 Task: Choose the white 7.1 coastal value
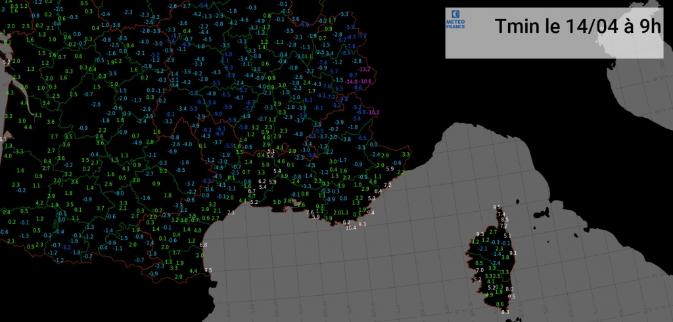231,213
